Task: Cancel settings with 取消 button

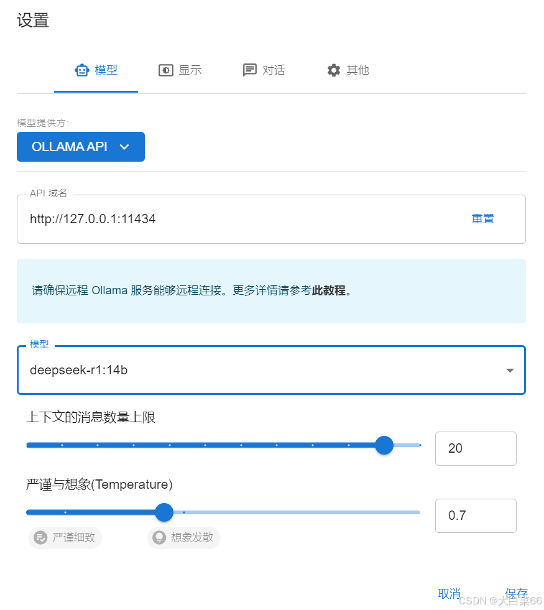Action: point(449,594)
